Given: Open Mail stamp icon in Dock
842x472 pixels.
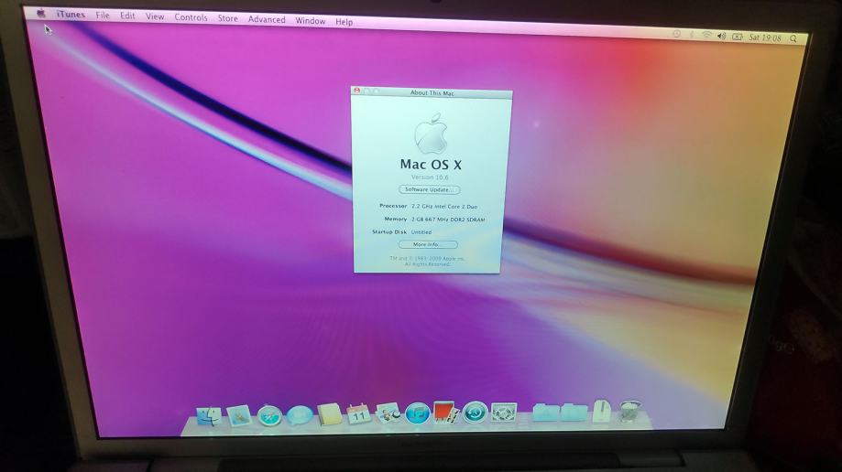Looking at the screenshot, I should point(239,415).
